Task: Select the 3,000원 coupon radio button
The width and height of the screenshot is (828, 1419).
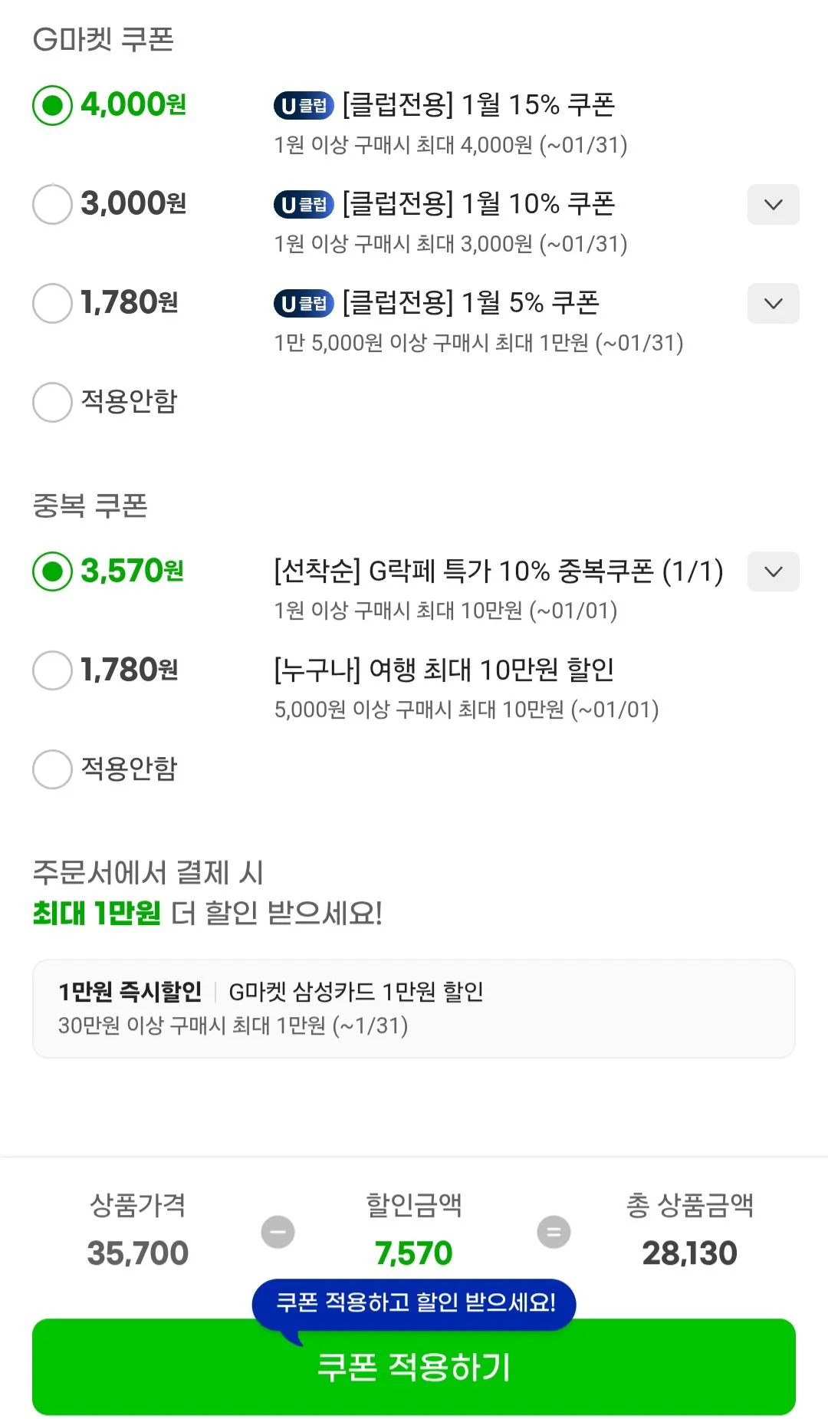Action: pyautogui.click(x=52, y=204)
